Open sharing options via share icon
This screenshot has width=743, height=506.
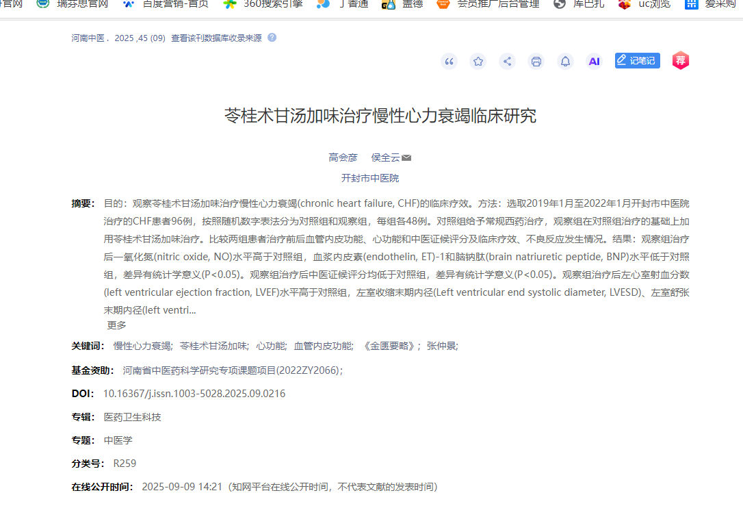coord(507,61)
